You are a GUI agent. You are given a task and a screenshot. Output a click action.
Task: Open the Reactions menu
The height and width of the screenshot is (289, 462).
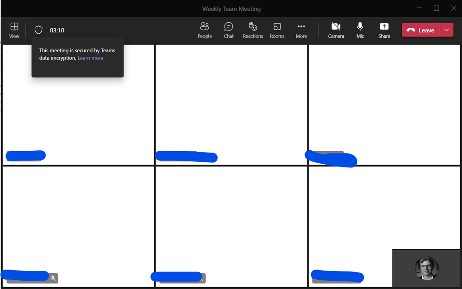click(253, 30)
